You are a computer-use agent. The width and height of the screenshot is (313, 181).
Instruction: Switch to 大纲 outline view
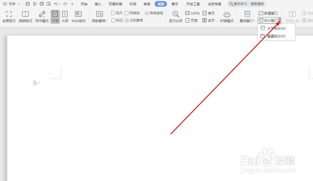point(65,17)
